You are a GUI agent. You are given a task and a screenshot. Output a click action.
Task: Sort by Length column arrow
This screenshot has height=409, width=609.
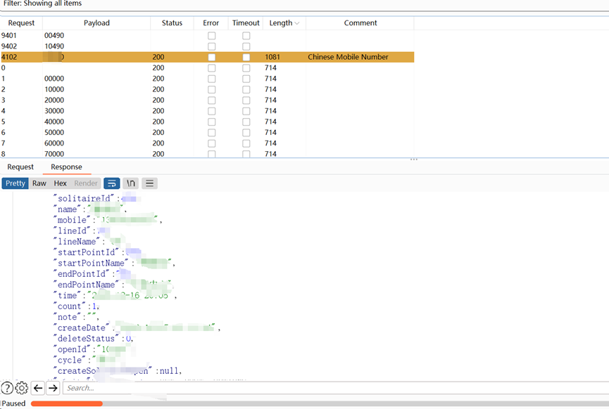click(x=296, y=23)
